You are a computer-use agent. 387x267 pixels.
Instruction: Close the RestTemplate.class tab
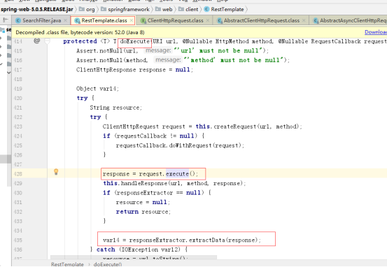coord(132,20)
